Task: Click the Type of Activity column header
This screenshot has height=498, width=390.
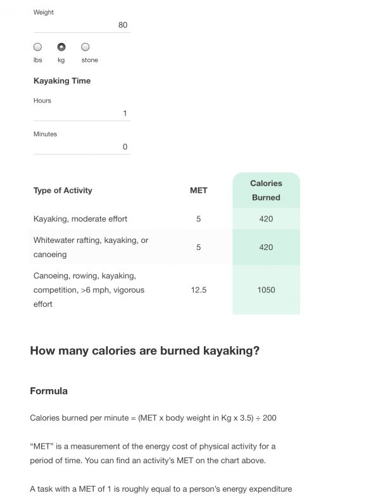Action: [x=63, y=190]
